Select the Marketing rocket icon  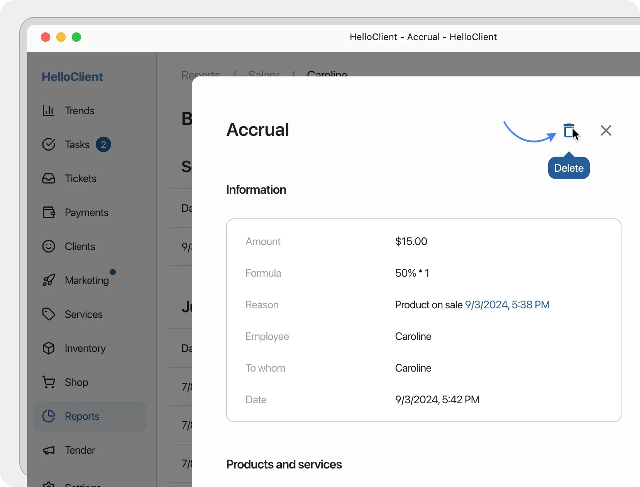point(49,281)
